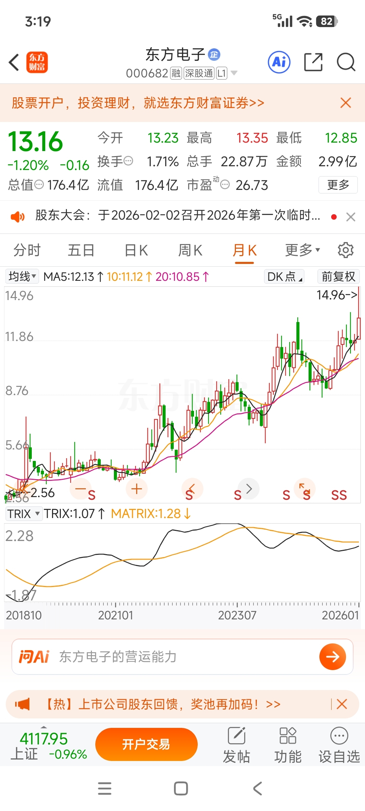Zoom out chart with minus button
Image resolution: width=365 pixels, height=811 pixels.
click(81, 489)
